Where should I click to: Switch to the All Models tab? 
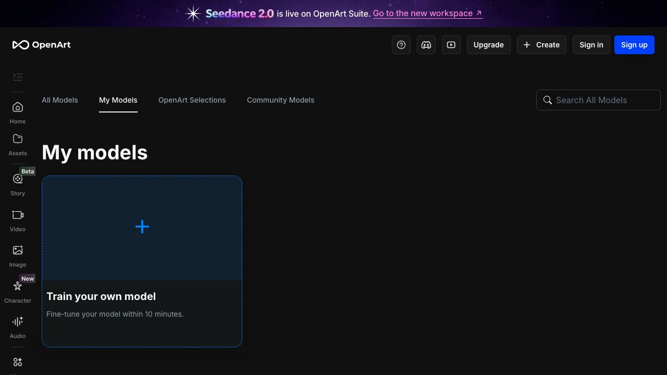tap(60, 100)
